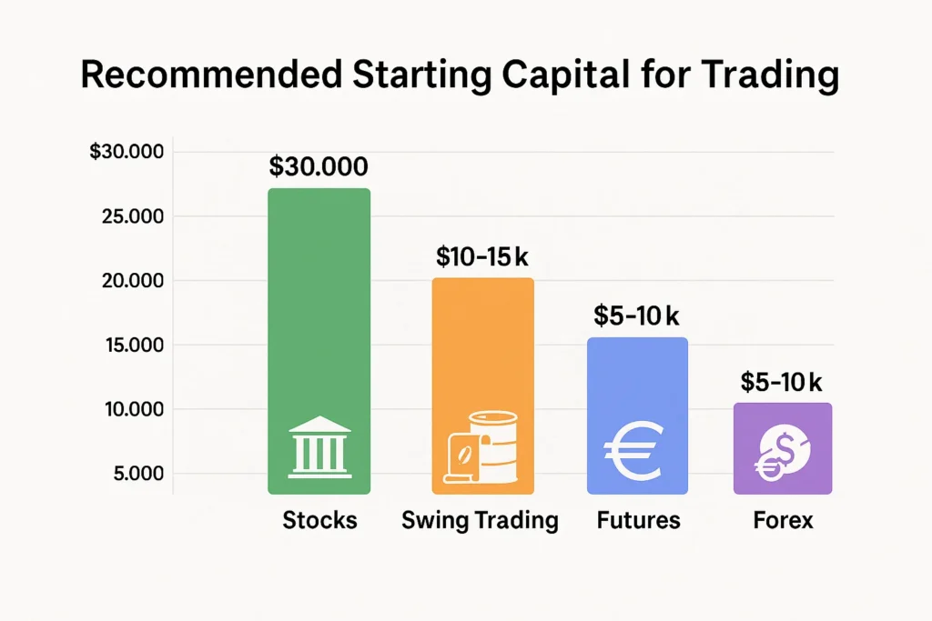Click the $5-10k value above Futures bar

[636, 316]
